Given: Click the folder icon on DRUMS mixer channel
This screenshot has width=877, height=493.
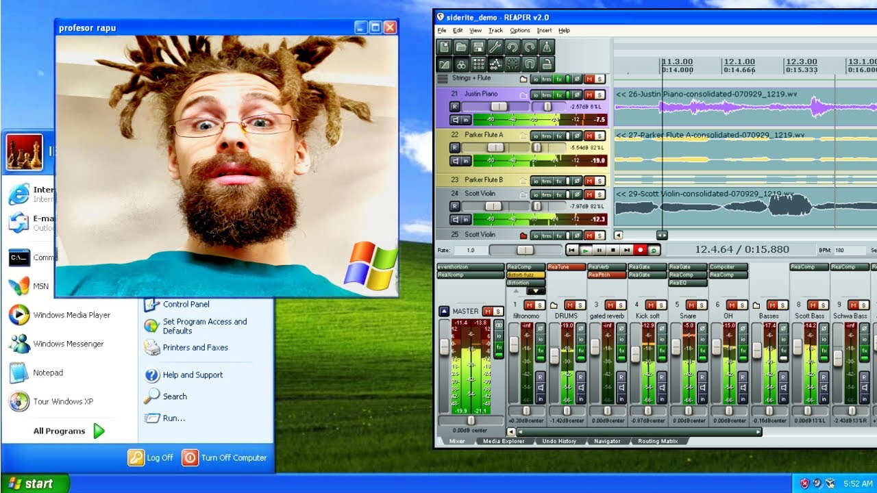Looking at the screenshot, I should (x=555, y=305).
